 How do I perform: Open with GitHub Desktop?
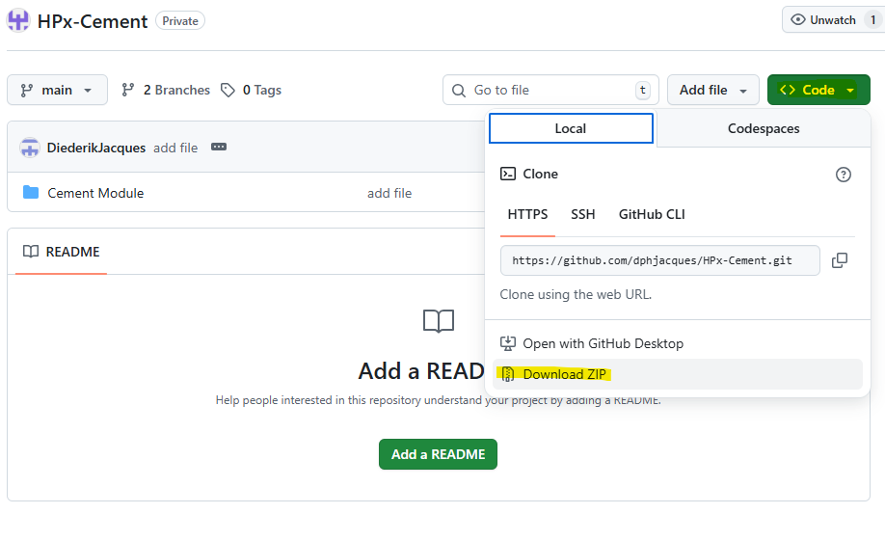pos(603,343)
